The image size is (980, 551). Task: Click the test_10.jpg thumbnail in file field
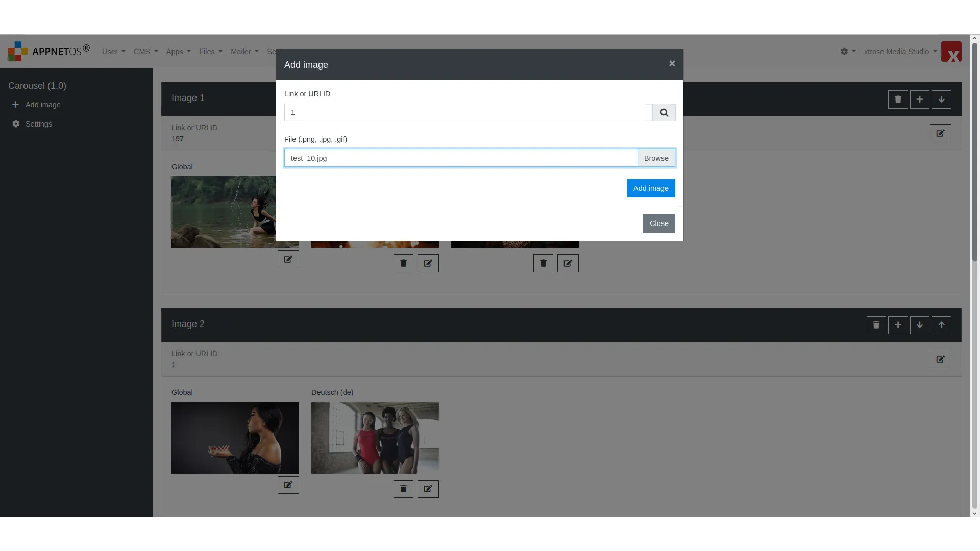461,158
